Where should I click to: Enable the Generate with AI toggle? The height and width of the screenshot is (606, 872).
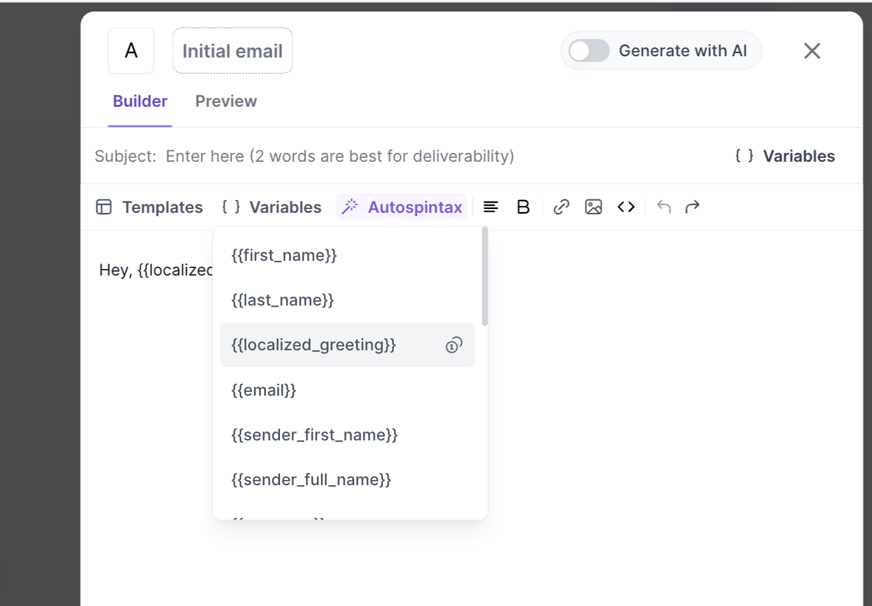(x=589, y=51)
